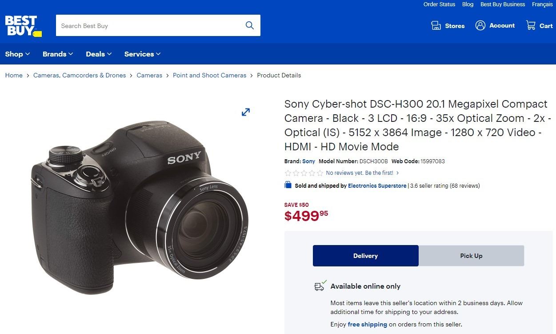
Task: Open the shopping Cart icon
Action: click(531, 25)
